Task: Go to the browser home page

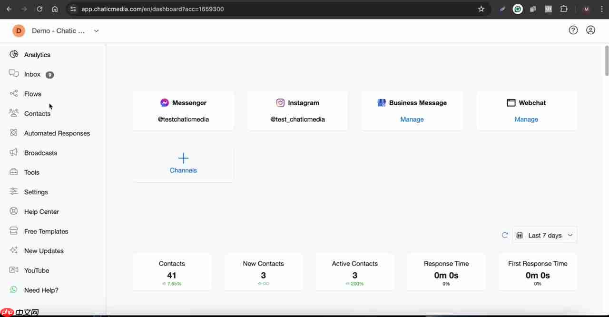Action: (x=55, y=9)
